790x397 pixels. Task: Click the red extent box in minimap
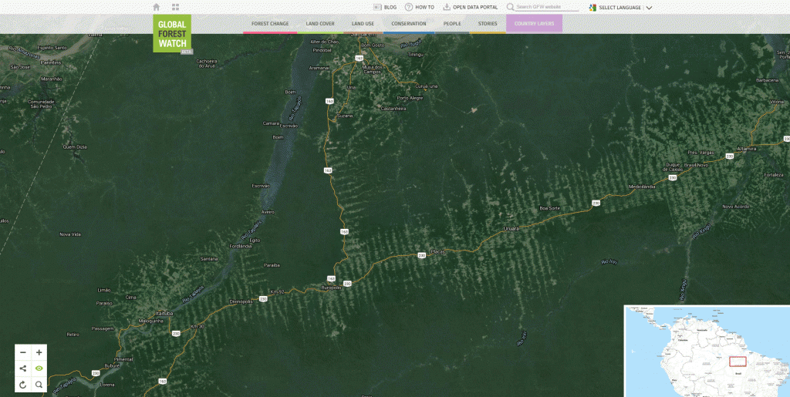738,362
